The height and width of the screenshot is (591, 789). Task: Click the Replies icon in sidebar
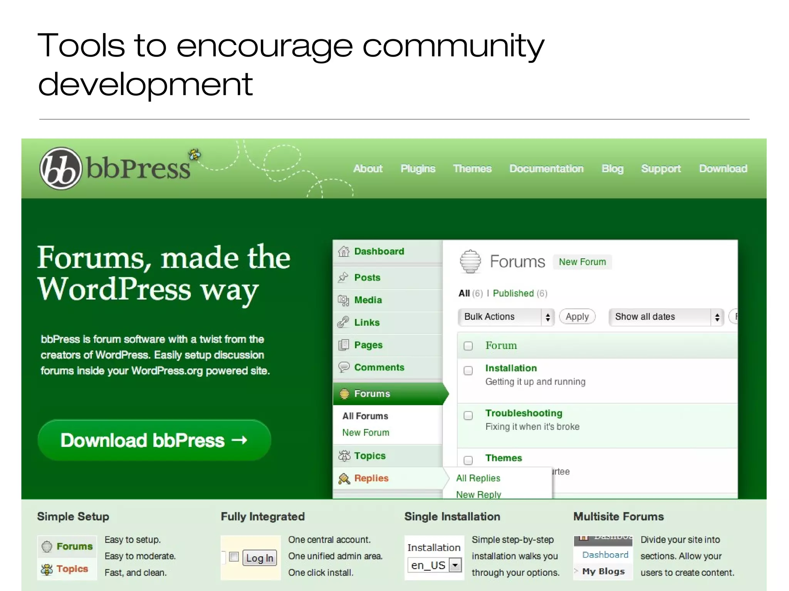click(x=344, y=478)
